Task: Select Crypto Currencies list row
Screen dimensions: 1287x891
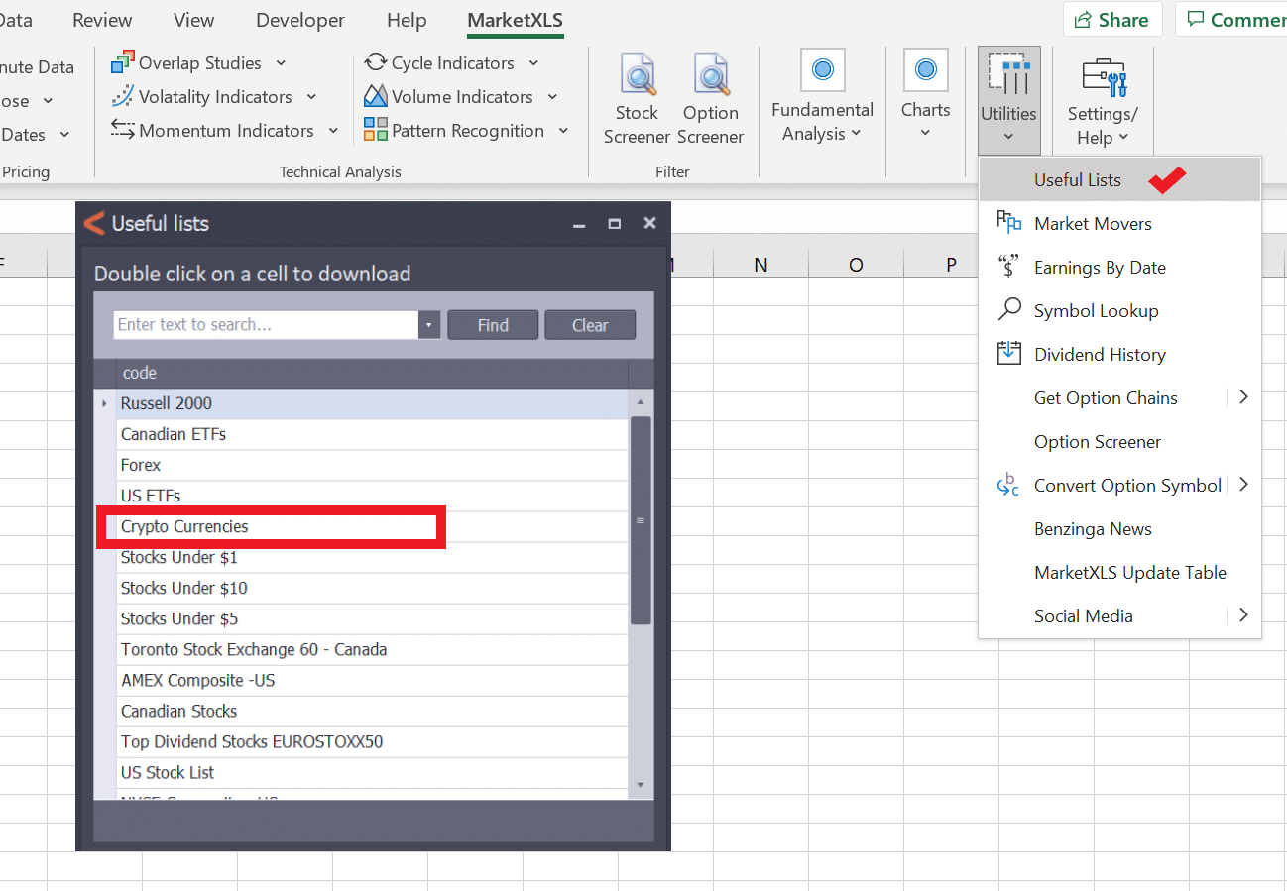Action: click(x=372, y=526)
